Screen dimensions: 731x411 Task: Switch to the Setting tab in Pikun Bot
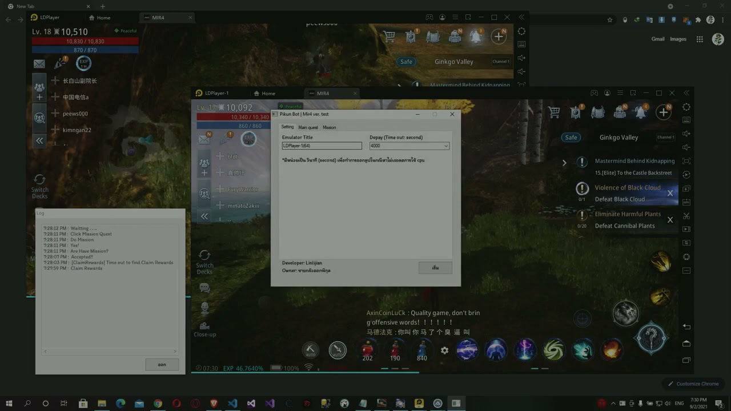tap(287, 127)
